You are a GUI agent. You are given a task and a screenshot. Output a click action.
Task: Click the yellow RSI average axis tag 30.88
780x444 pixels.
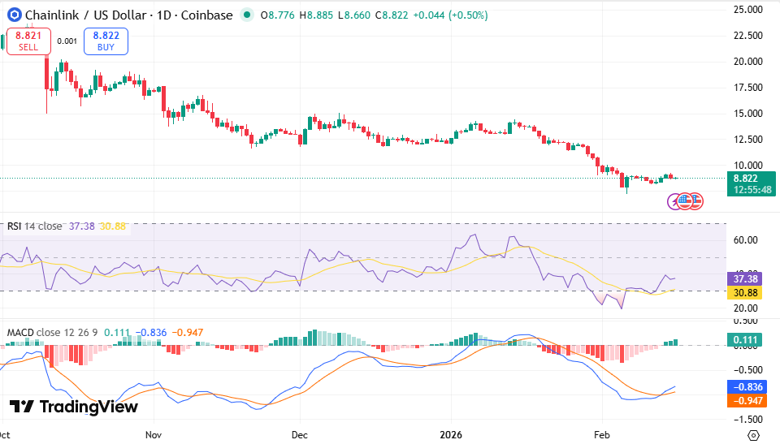pos(745,293)
